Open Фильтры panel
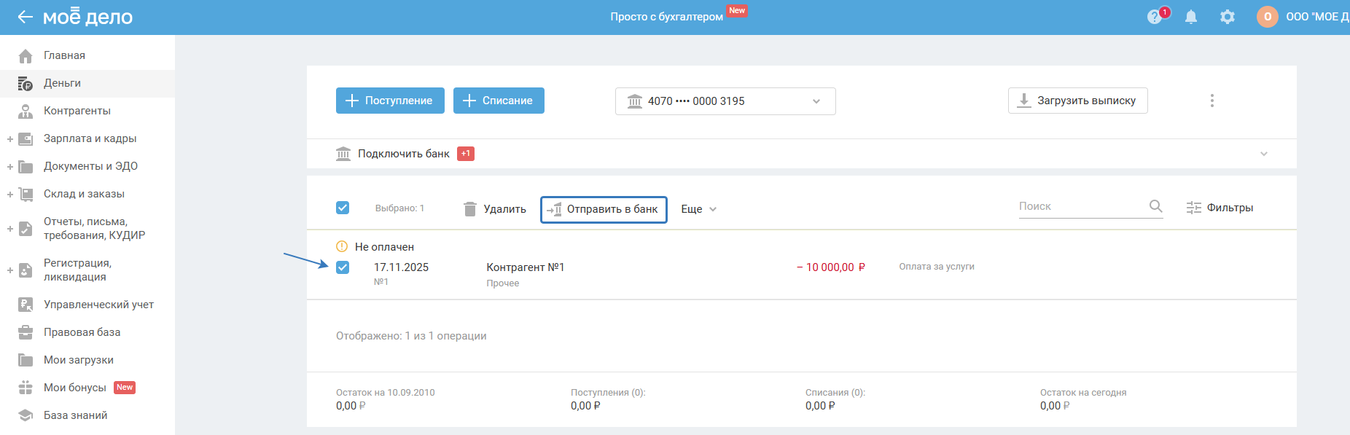Screen dimensions: 1350x435 (1220, 208)
